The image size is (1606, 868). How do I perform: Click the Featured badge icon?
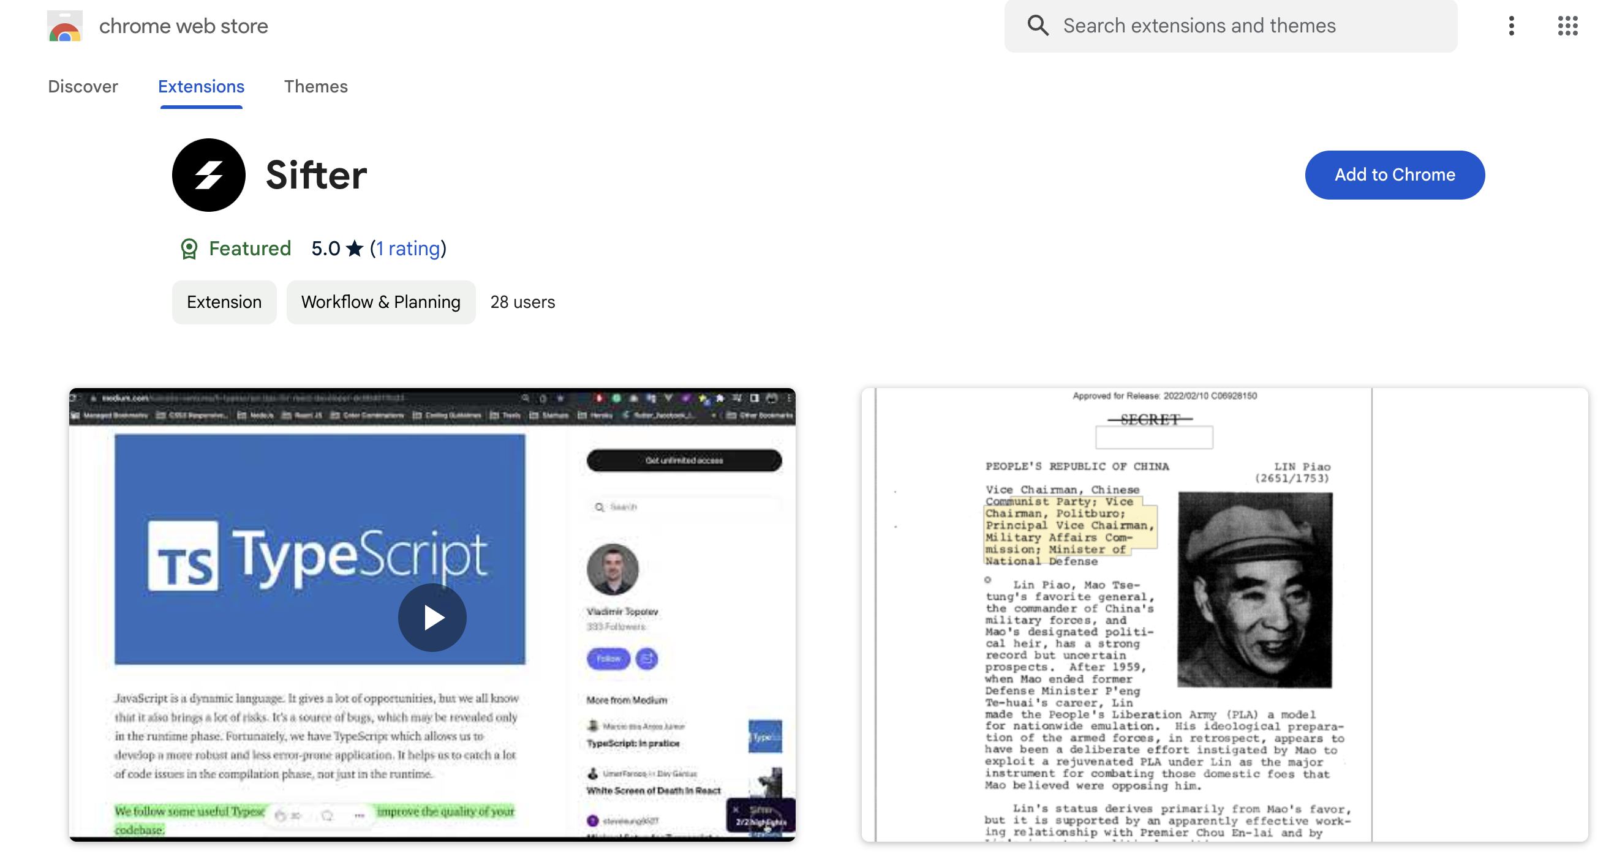point(188,249)
